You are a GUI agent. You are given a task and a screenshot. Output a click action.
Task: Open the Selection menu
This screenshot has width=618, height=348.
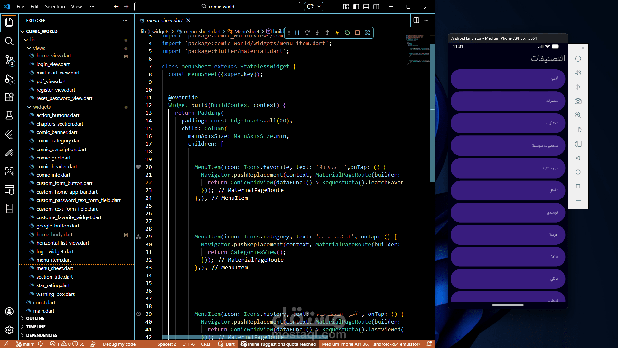click(x=55, y=6)
